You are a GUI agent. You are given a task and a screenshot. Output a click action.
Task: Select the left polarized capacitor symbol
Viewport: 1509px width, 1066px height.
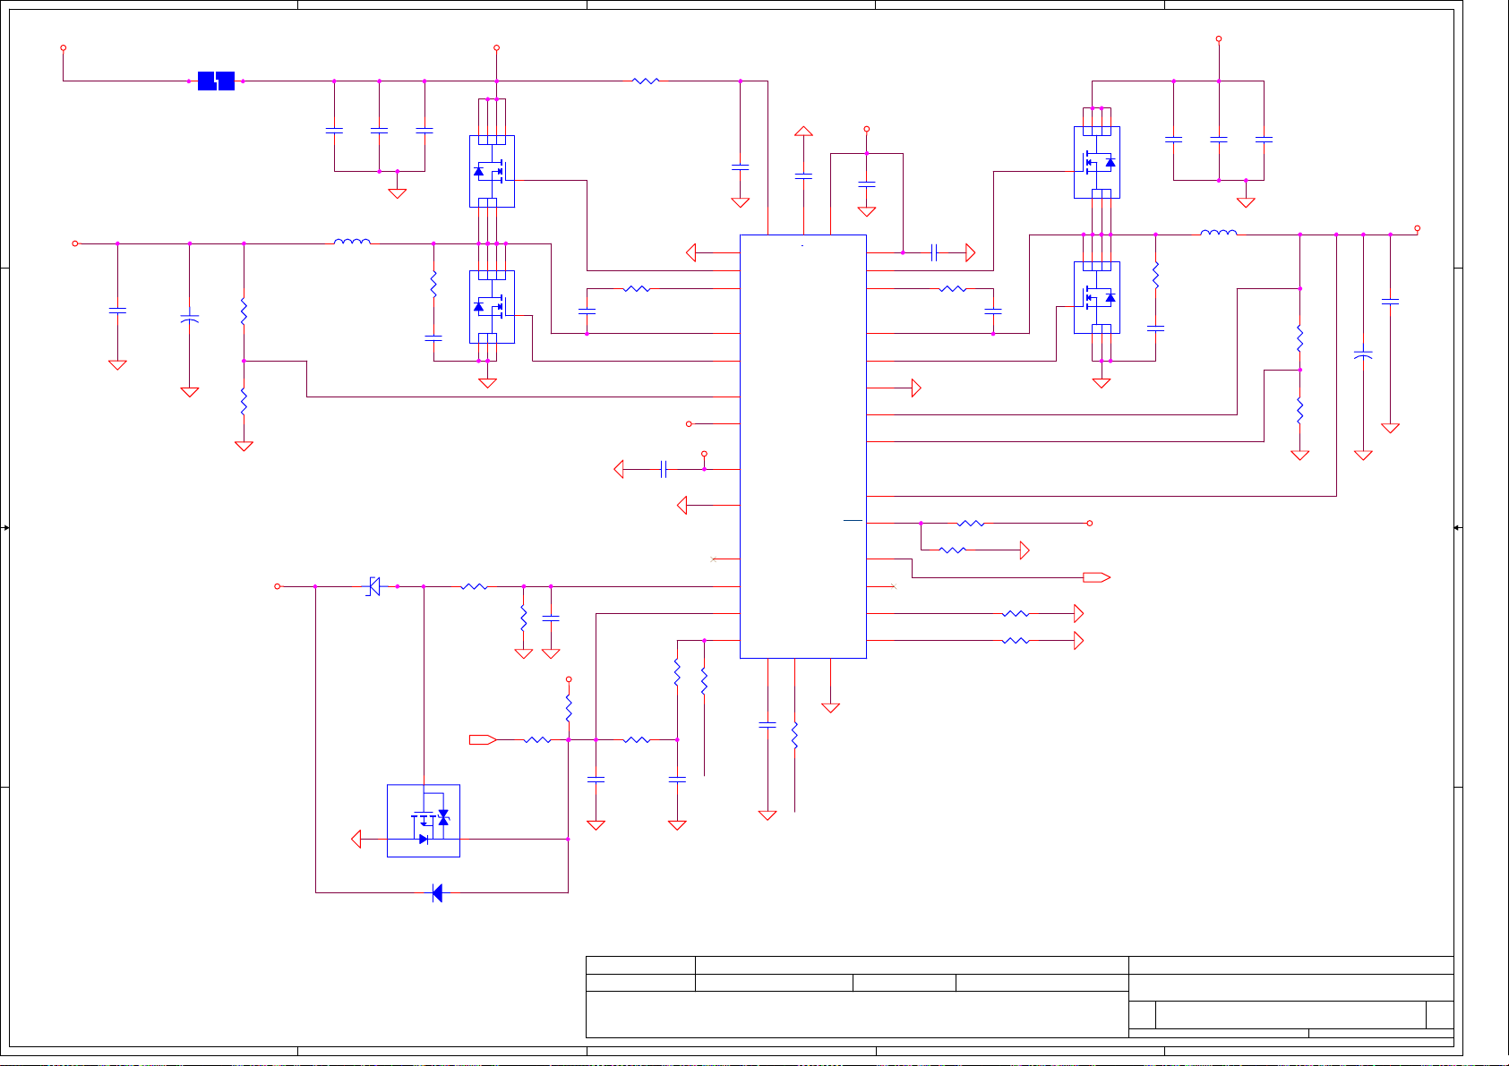tap(189, 318)
